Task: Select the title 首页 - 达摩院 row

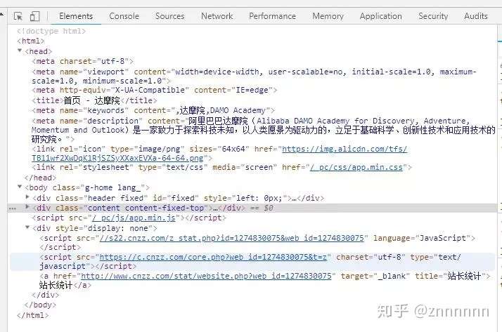Action: tap(94, 100)
